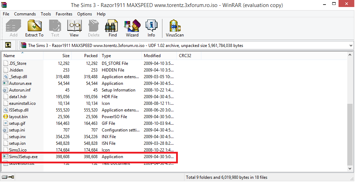The width and height of the screenshot is (355, 183).
Task: Select the eauninstall.ico file icon
Action: 6,103
